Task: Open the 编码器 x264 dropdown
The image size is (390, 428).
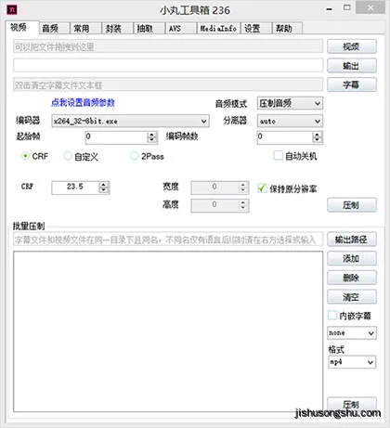Action: pyautogui.click(x=130, y=121)
